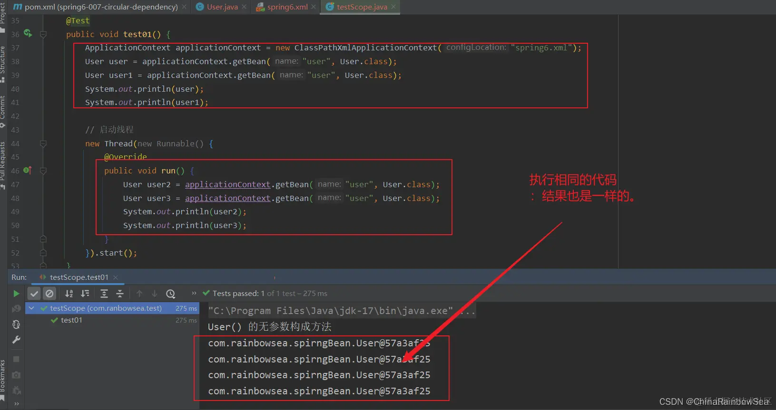
Task: Open the testScope.test01 run tab
Action: 79,277
